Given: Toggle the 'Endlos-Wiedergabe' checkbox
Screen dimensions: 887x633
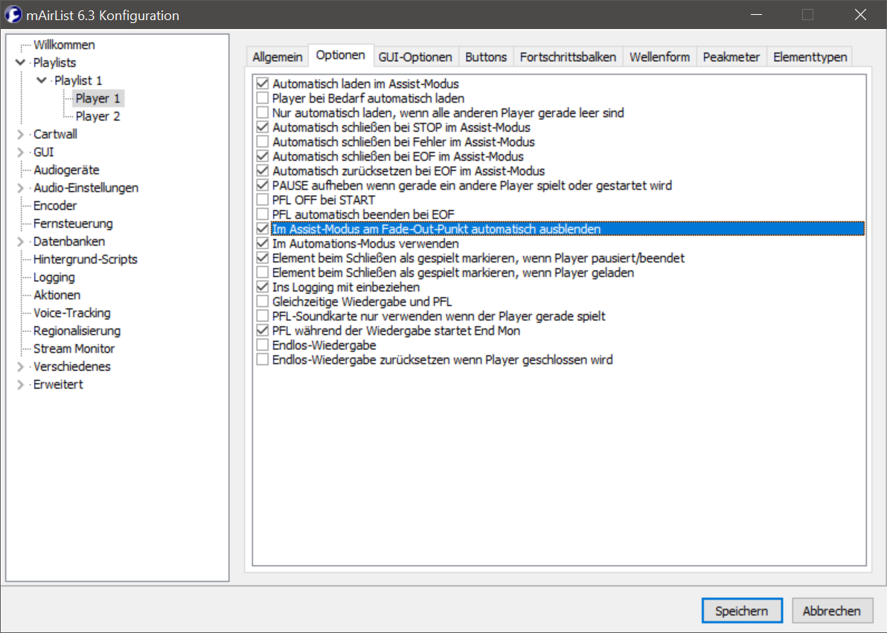Looking at the screenshot, I should click(262, 346).
